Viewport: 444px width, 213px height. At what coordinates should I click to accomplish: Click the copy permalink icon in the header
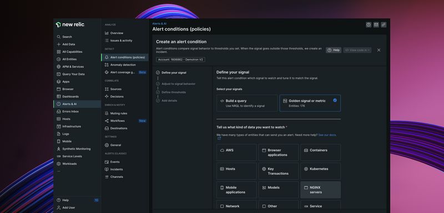[x=384, y=25]
